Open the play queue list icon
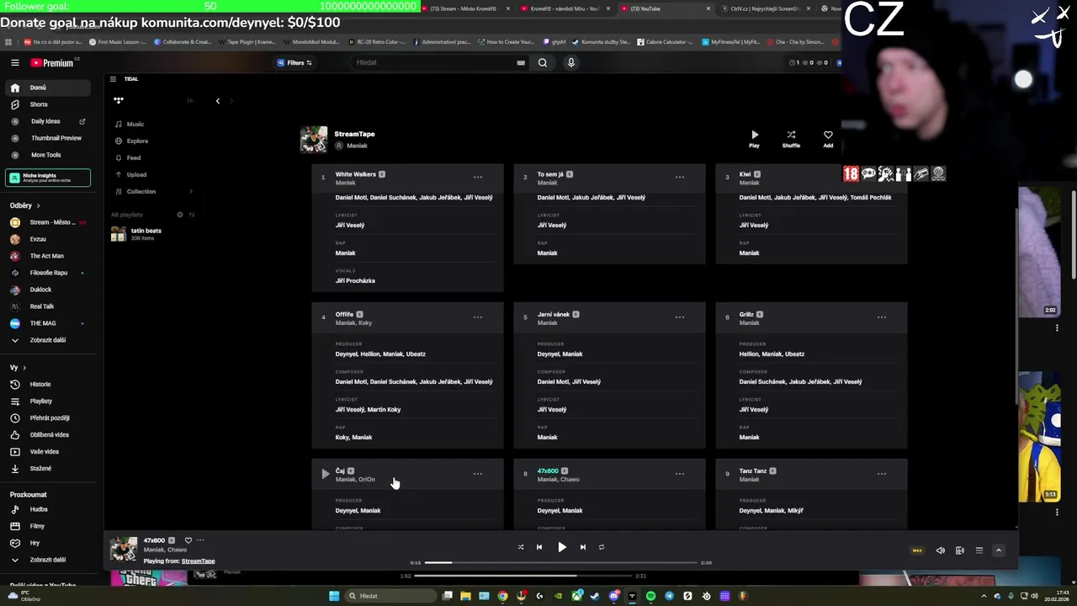This screenshot has width=1077, height=606. (x=979, y=550)
